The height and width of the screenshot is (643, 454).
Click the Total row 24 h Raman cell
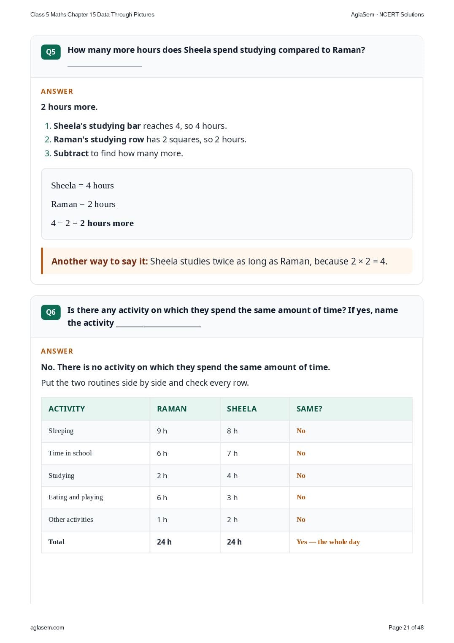(x=164, y=542)
